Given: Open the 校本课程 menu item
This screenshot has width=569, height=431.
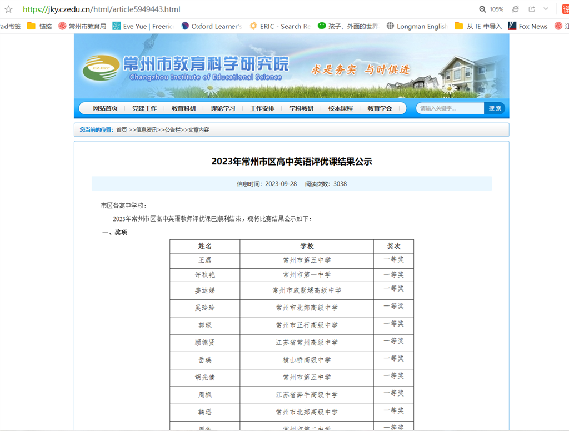Looking at the screenshot, I should [x=341, y=108].
